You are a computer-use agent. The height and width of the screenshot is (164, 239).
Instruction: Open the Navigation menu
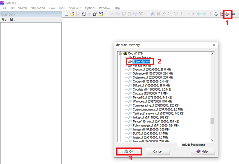click(x=38, y=8)
